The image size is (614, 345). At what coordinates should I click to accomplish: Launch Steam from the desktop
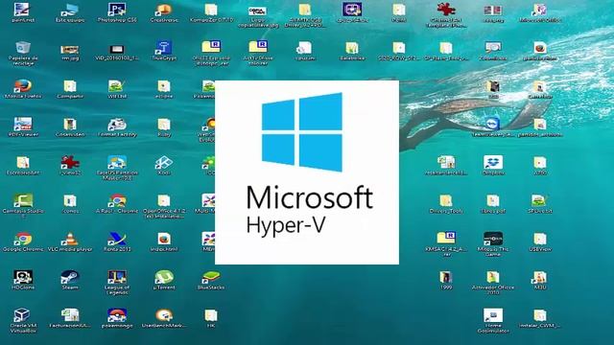pos(70,280)
